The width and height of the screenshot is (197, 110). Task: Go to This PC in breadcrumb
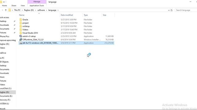(x=17, y=10)
